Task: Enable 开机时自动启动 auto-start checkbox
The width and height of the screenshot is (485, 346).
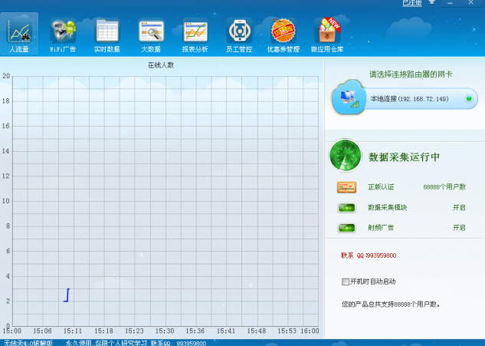Action: coord(346,282)
